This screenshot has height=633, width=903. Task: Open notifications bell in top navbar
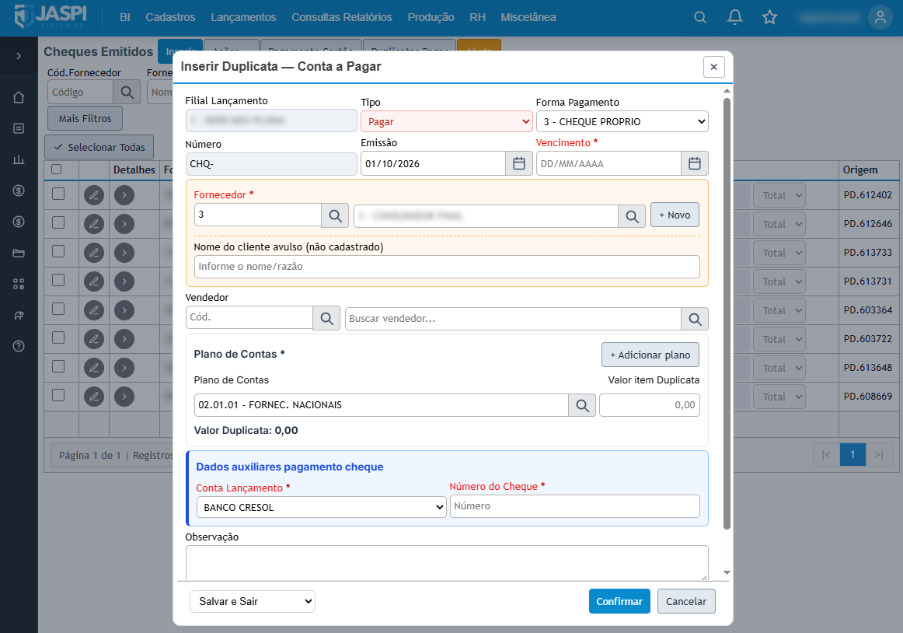(x=735, y=17)
